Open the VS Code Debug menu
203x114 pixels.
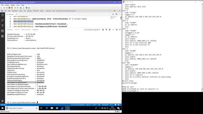tap(29, 11)
